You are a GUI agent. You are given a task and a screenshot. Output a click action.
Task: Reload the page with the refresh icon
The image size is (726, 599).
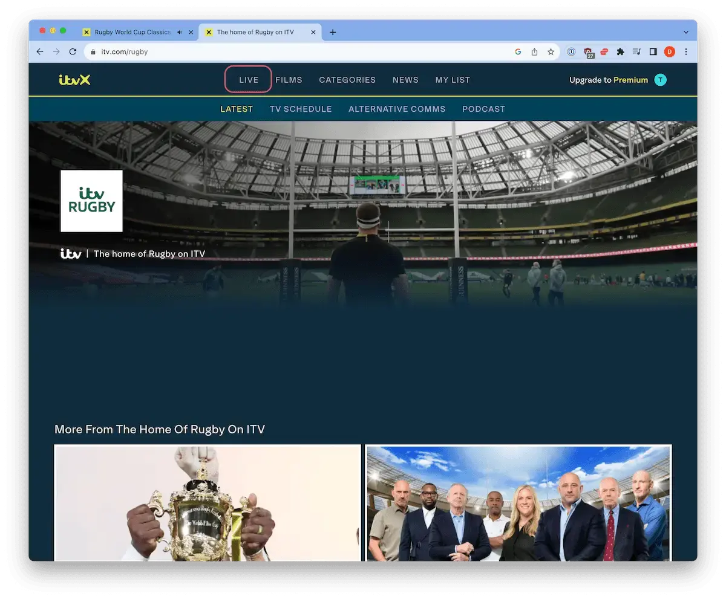pos(73,52)
